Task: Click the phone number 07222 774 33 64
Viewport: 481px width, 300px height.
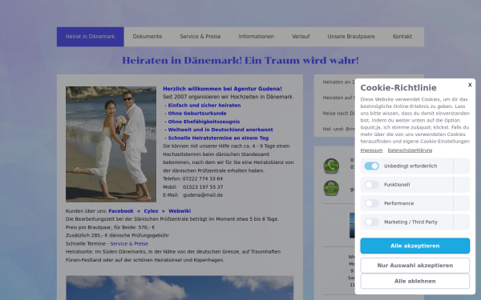Action: pos(203,178)
